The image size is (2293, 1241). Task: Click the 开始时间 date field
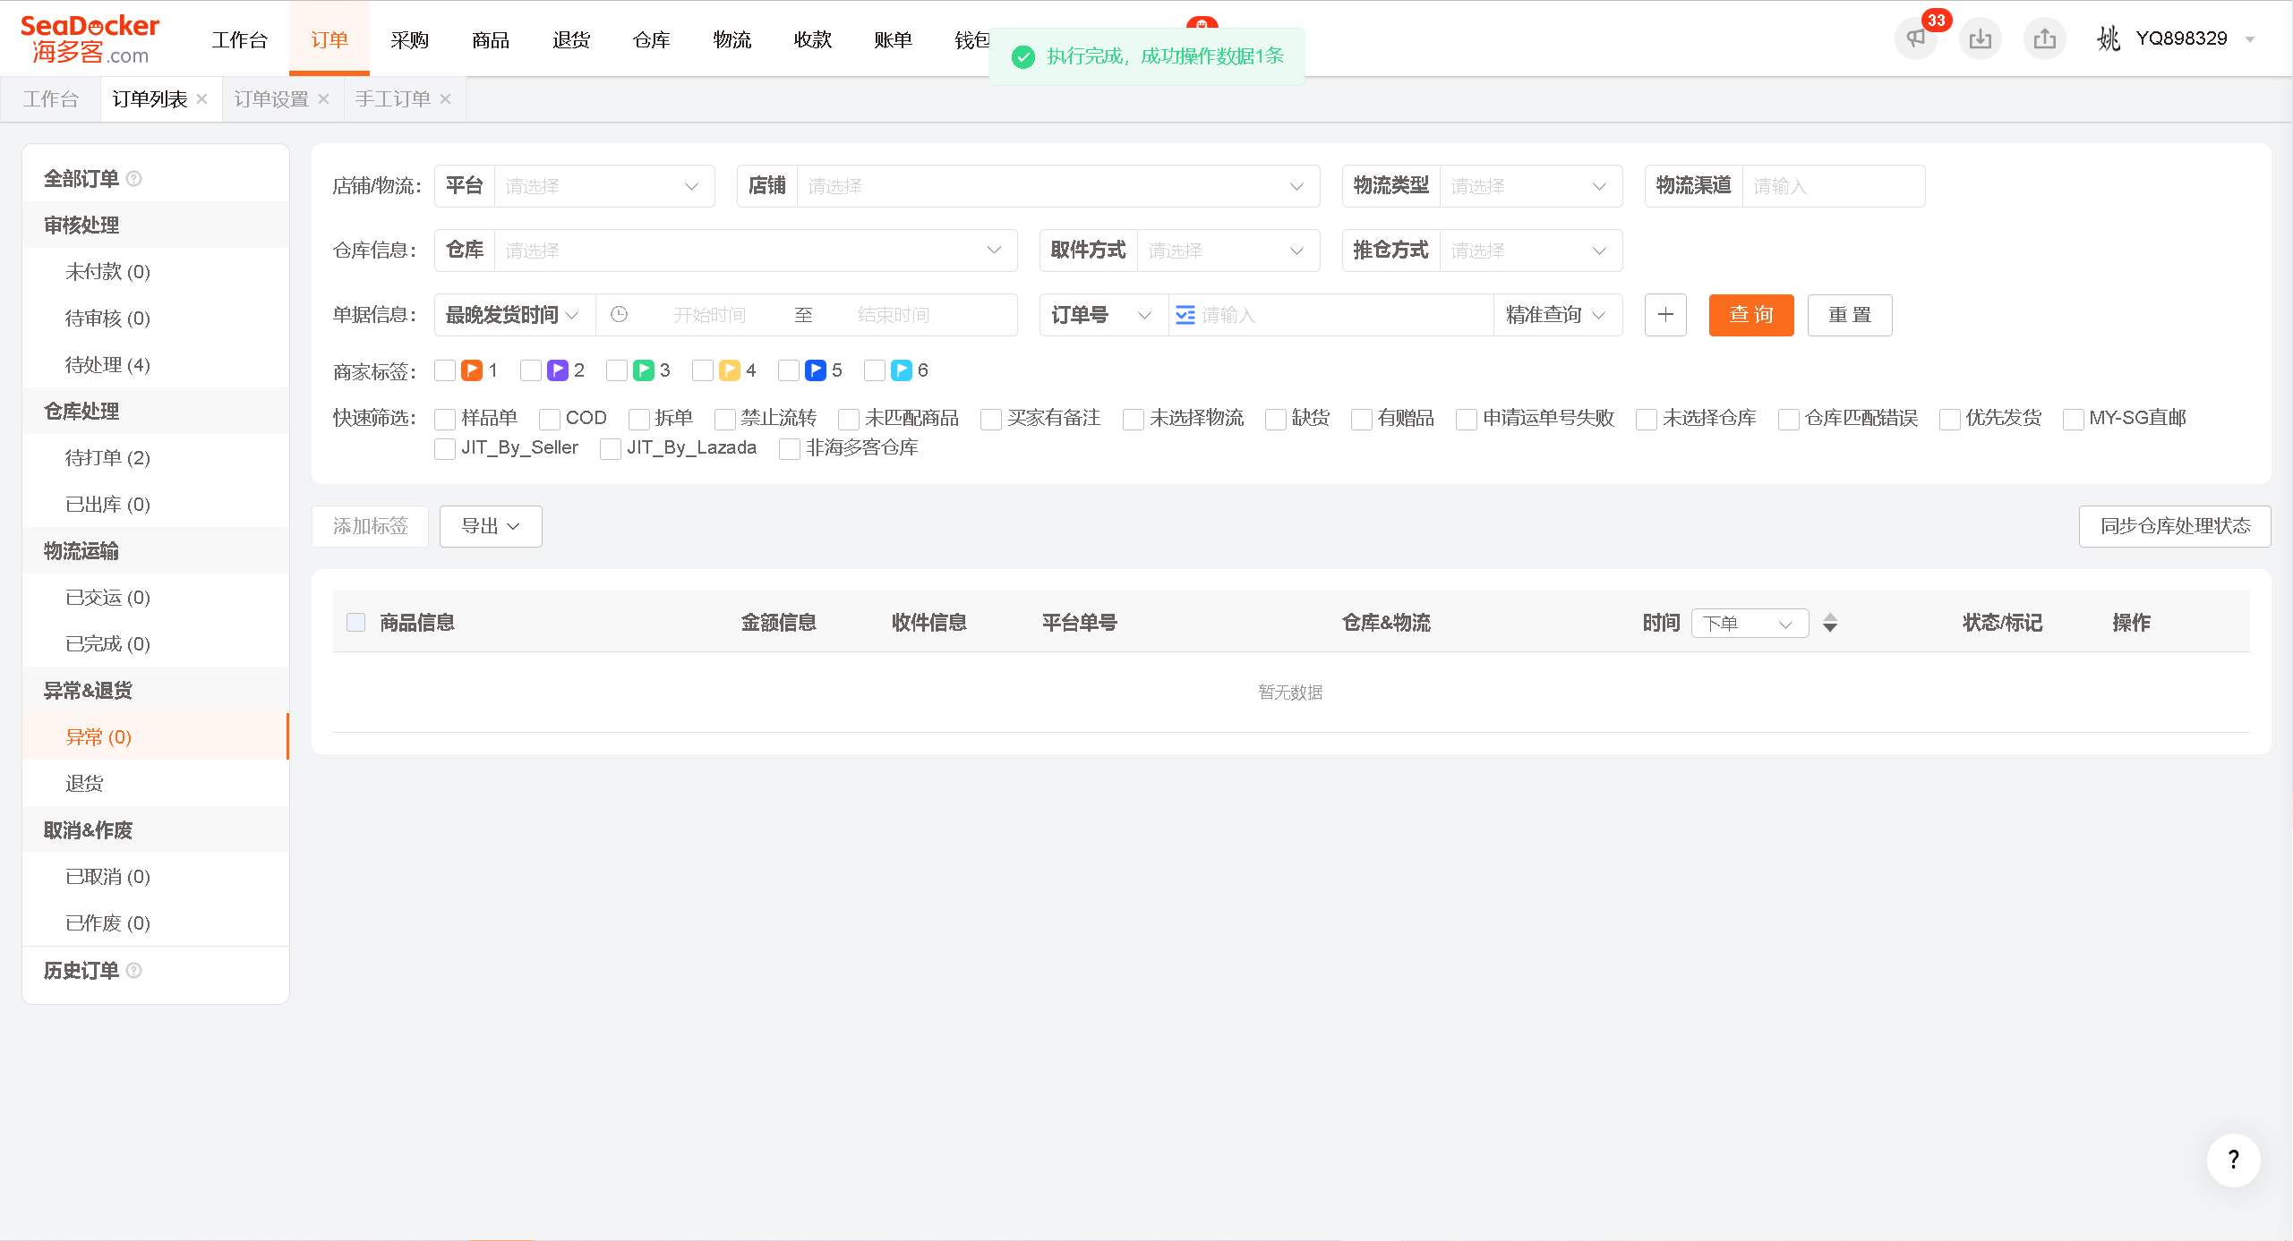[x=710, y=315]
